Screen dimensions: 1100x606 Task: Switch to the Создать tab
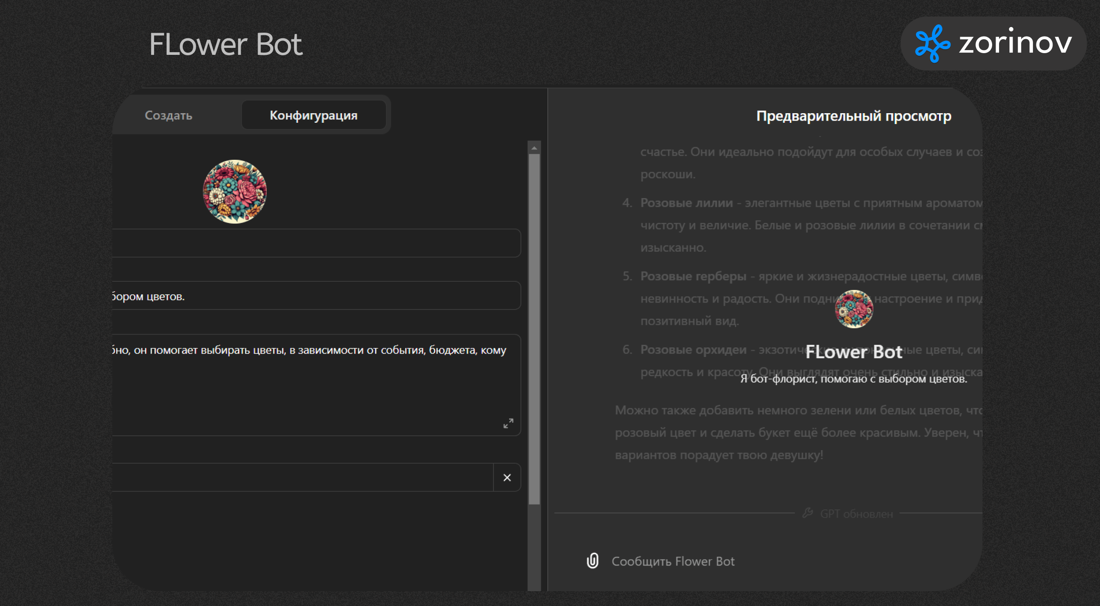(x=168, y=115)
